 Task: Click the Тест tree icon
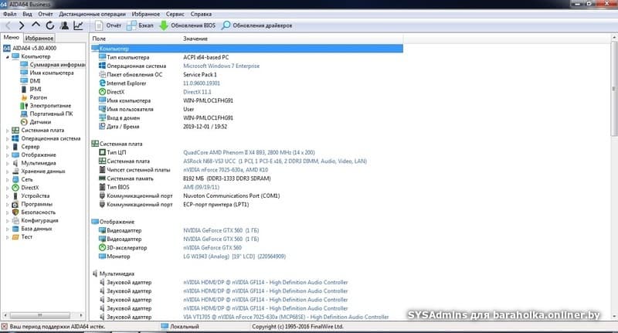[x=15, y=237]
